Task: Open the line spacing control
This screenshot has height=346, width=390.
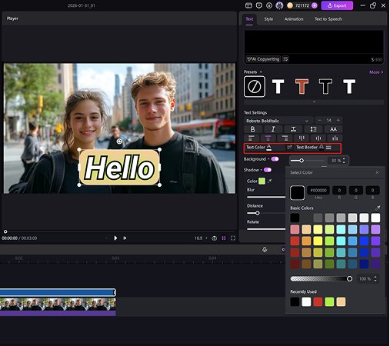Action: pyautogui.click(x=313, y=129)
